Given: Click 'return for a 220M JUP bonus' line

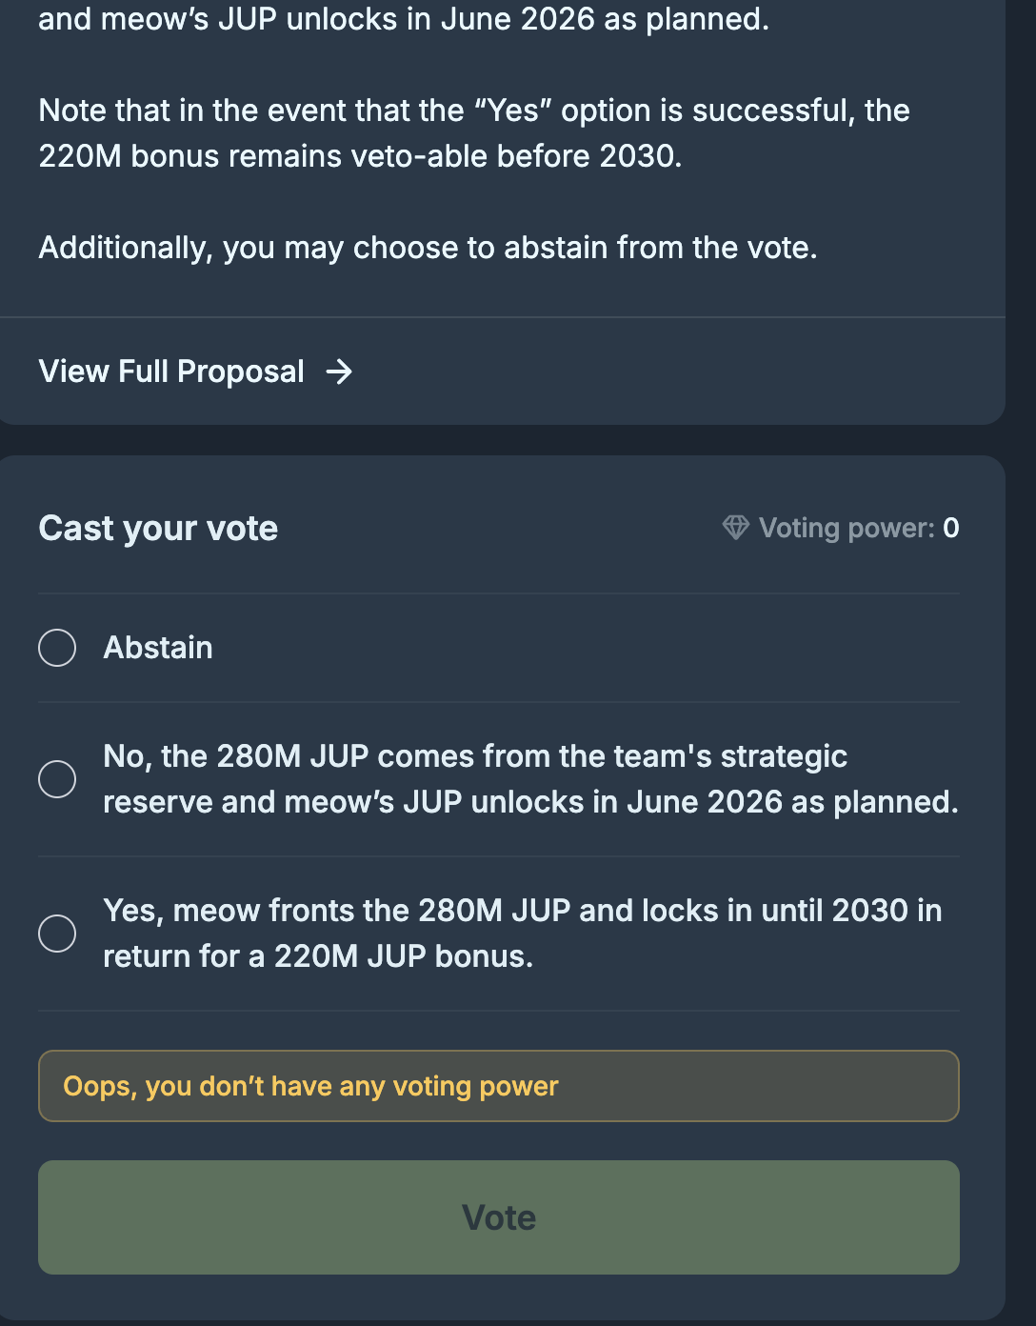Looking at the screenshot, I should click(x=318, y=956).
